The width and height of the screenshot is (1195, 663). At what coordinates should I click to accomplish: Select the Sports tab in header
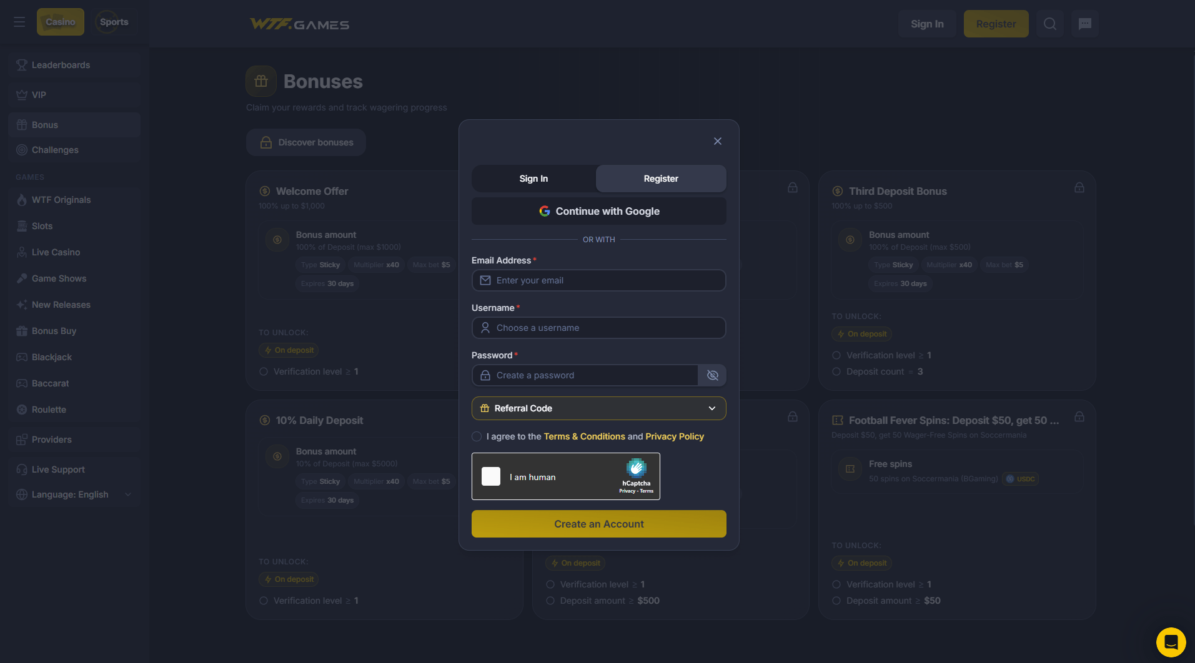point(114,22)
